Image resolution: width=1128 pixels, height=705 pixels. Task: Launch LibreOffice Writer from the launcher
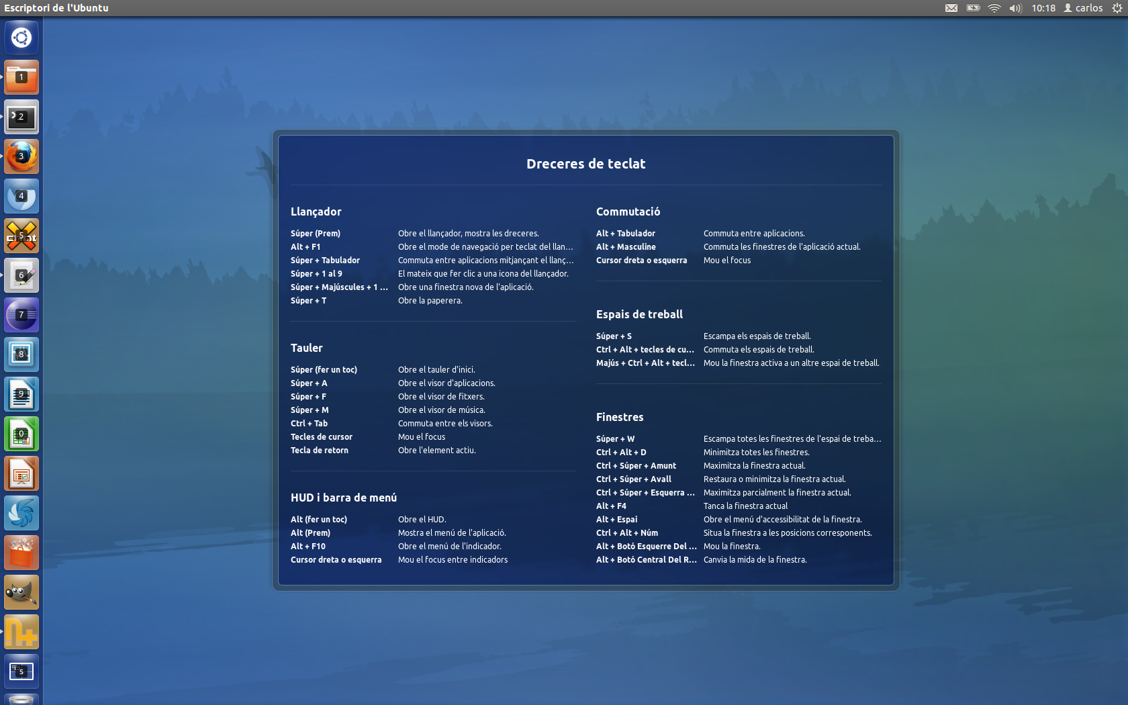(x=21, y=394)
